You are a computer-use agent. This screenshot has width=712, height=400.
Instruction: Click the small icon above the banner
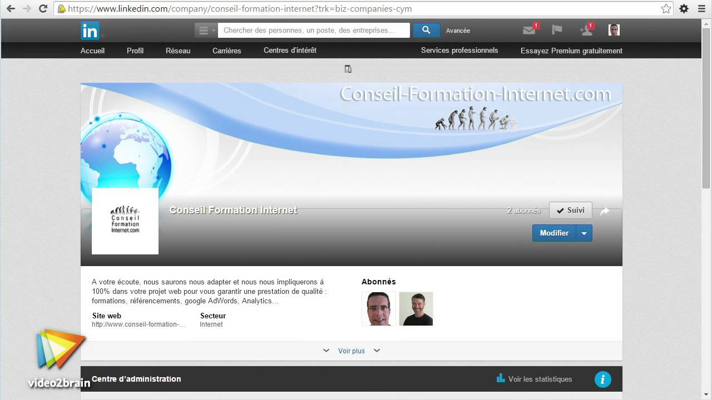click(x=348, y=69)
